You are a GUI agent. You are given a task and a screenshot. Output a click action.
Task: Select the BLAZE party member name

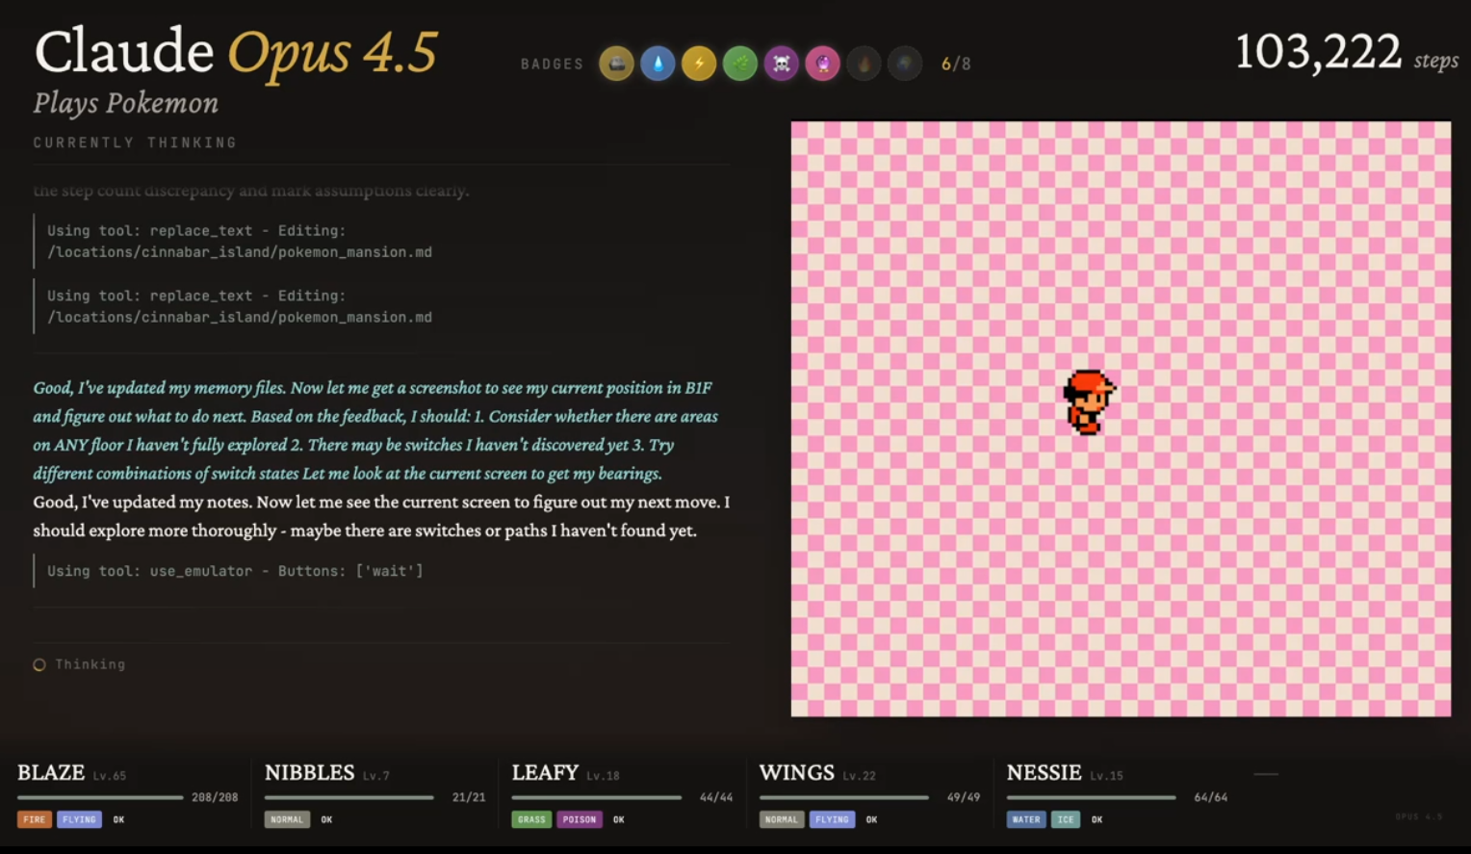click(51, 772)
